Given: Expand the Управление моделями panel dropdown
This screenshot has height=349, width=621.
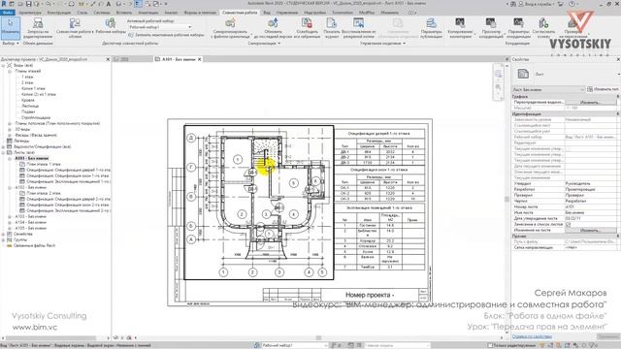Looking at the screenshot, I should (383, 43).
